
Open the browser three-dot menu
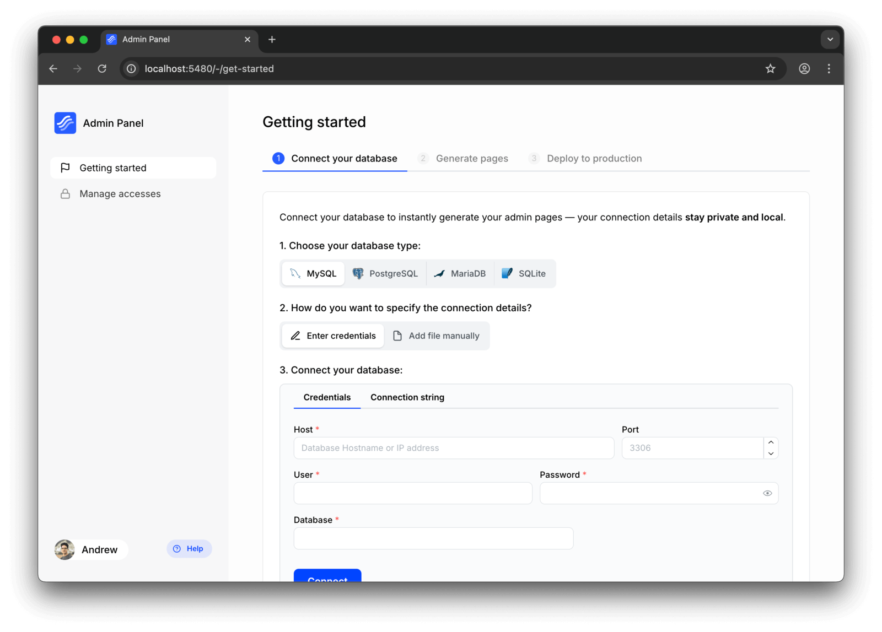829,69
